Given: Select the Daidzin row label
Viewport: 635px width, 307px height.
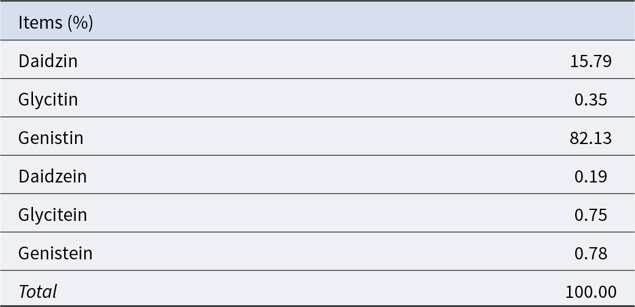Looking at the screenshot, I should coord(48,61).
